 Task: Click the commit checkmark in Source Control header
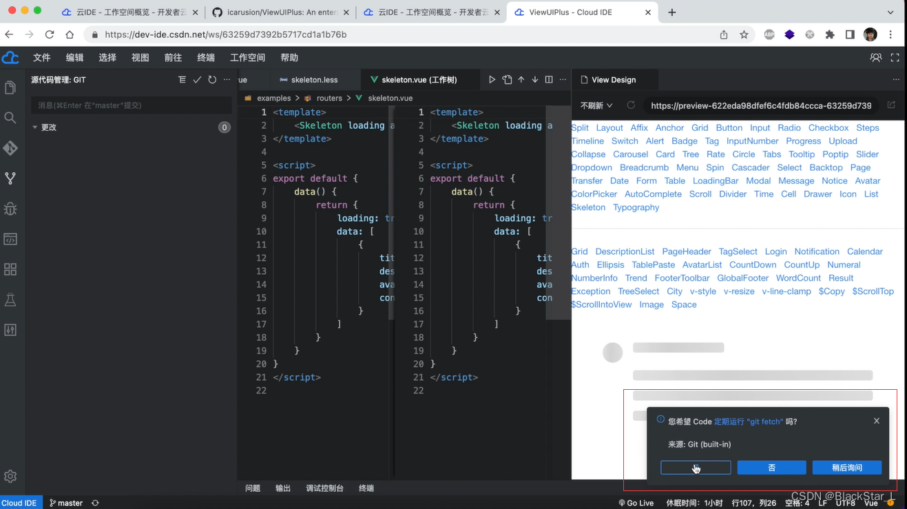click(x=197, y=80)
